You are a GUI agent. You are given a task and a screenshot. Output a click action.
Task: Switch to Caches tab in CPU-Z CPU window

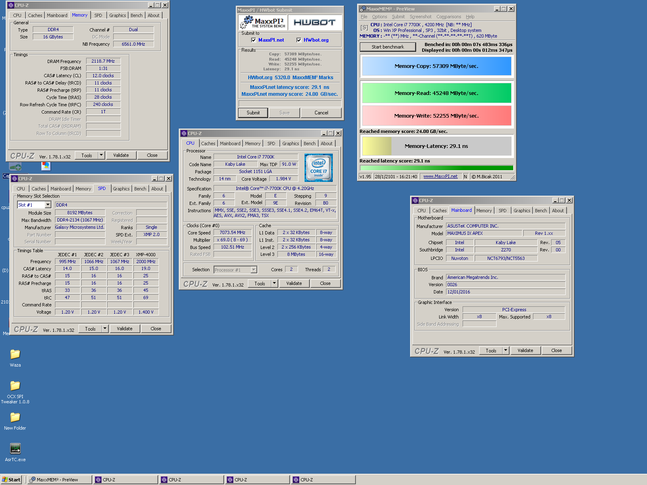click(x=208, y=143)
